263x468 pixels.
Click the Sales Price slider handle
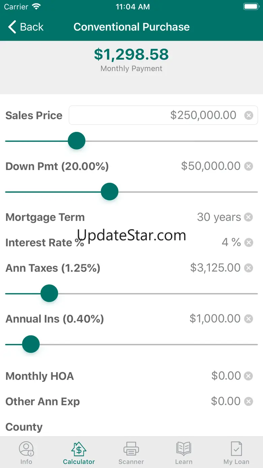77,141
